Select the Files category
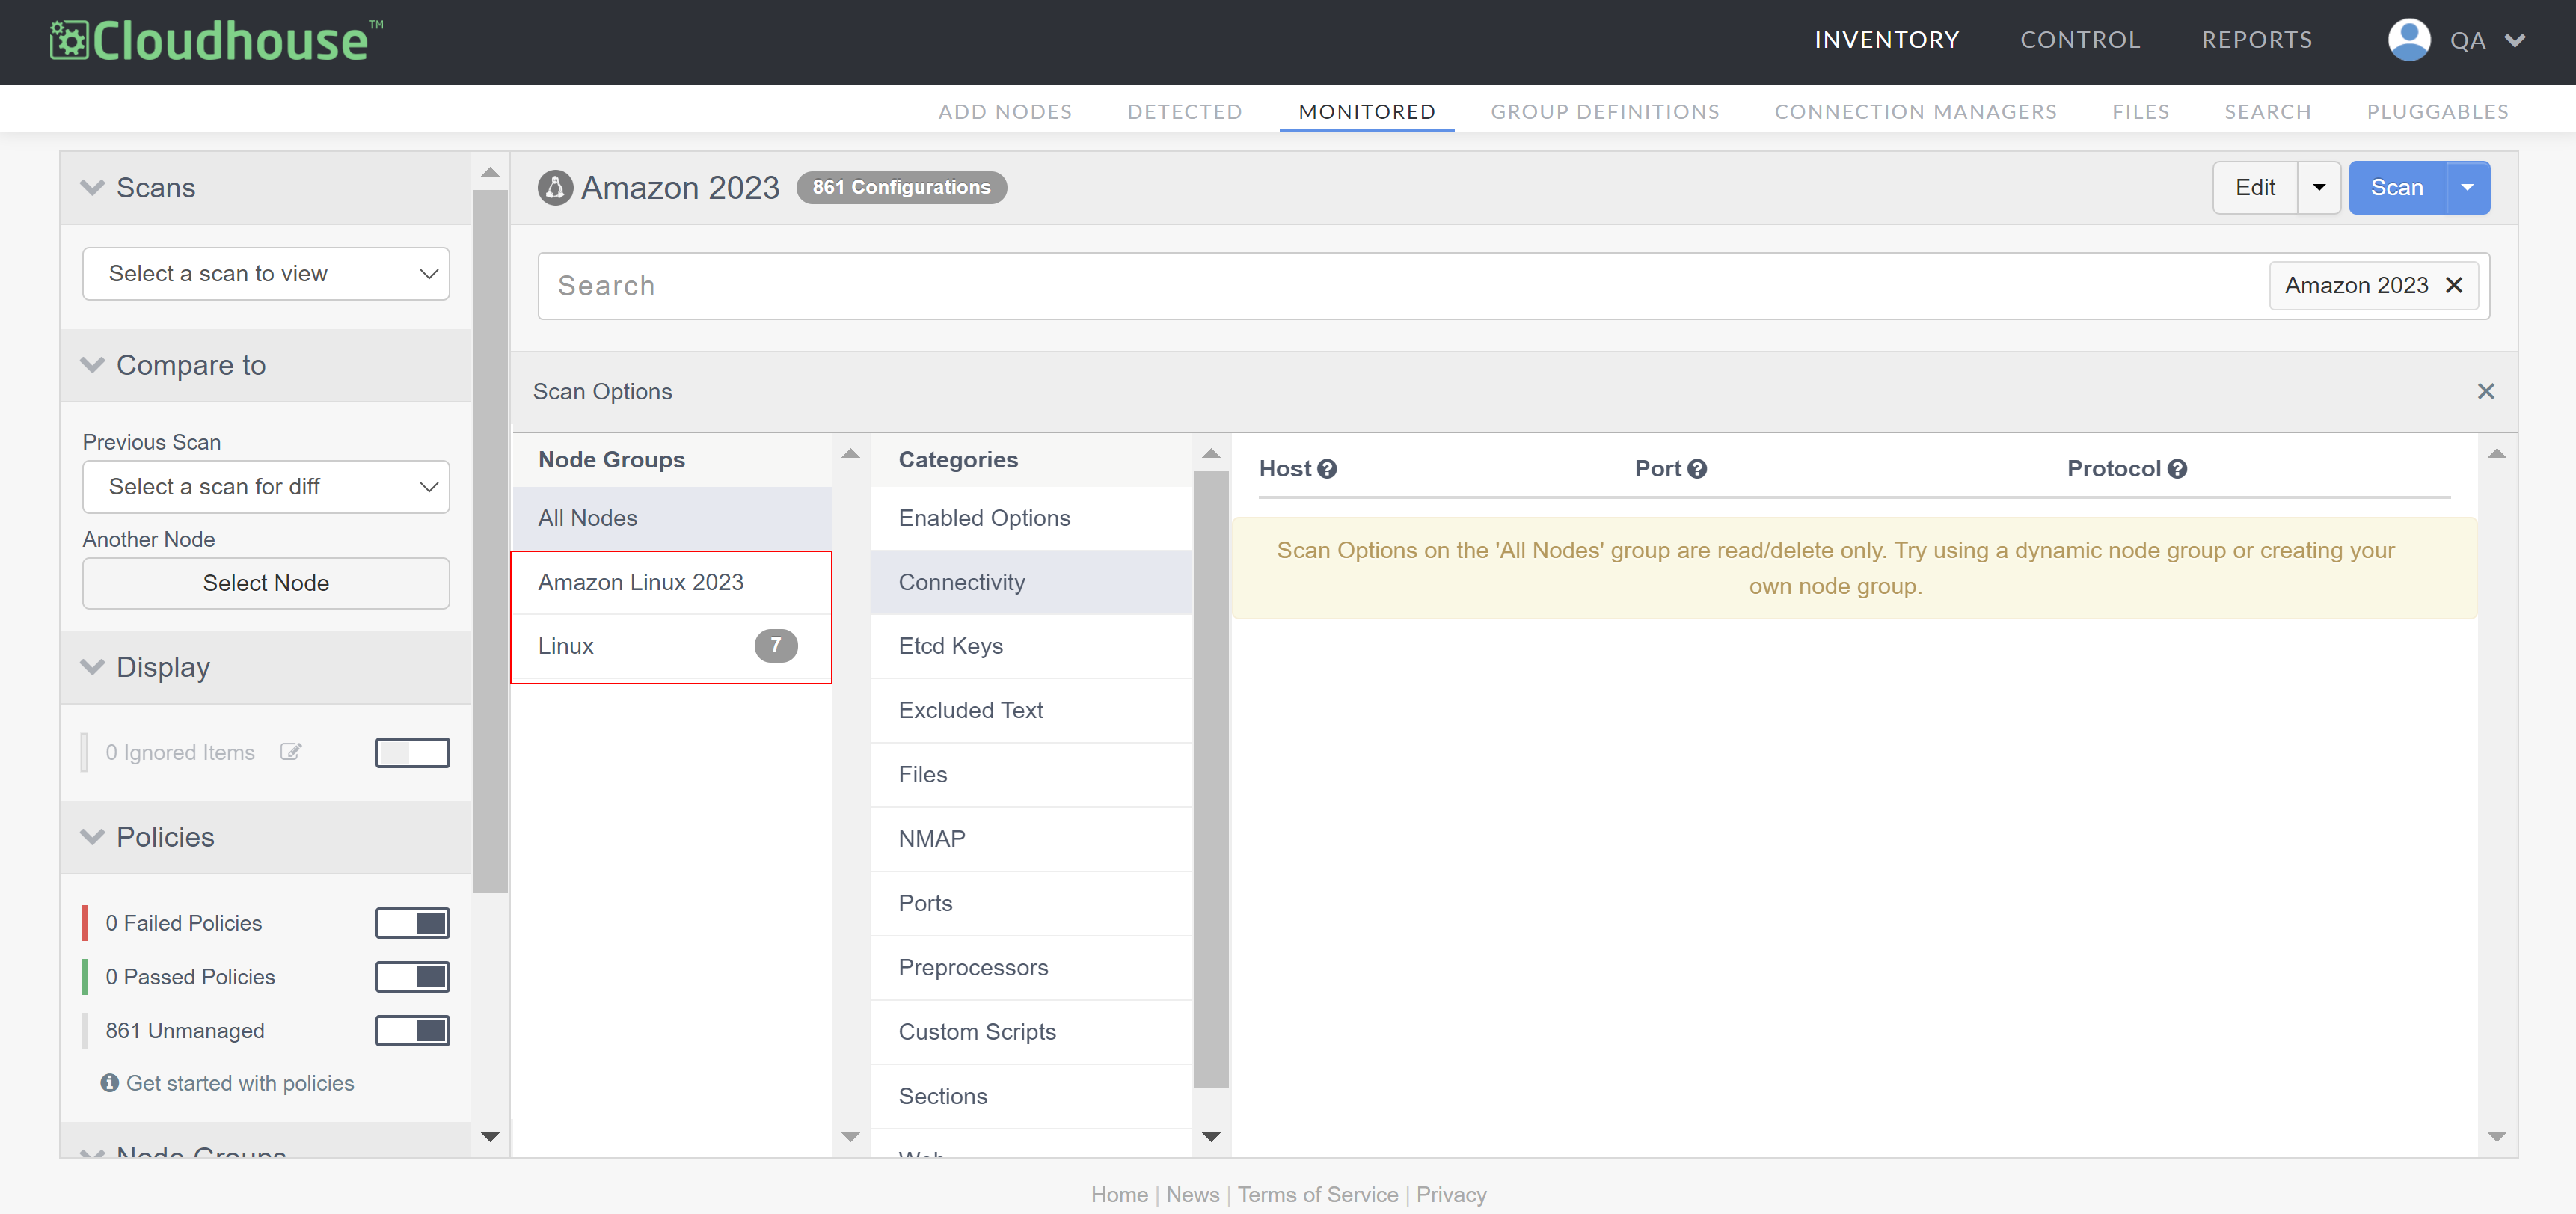The width and height of the screenshot is (2576, 1214). 1032,775
